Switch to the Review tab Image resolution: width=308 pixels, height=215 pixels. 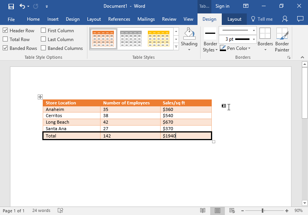pyautogui.click(x=169, y=19)
